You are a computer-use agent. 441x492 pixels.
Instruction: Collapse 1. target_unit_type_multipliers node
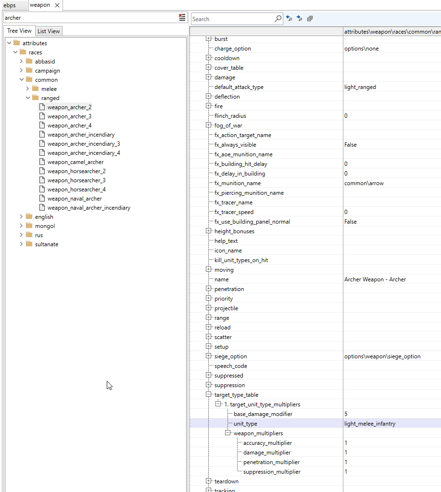tap(218, 404)
